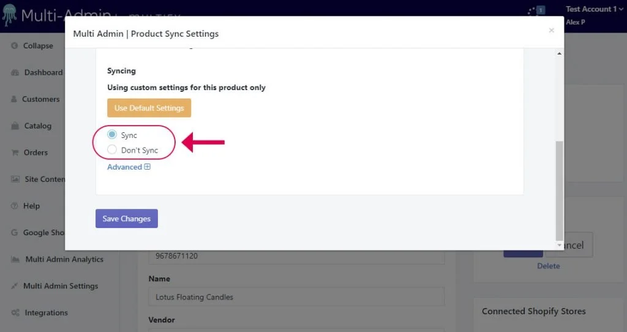The image size is (627, 332).
Task: Click the Collapse arrow icon
Action: pyautogui.click(x=15, y=45)
